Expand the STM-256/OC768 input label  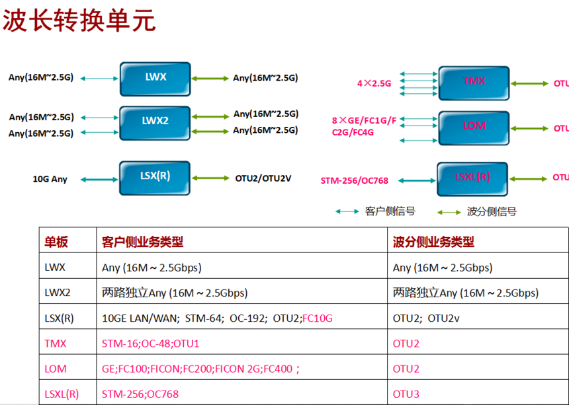355,180
